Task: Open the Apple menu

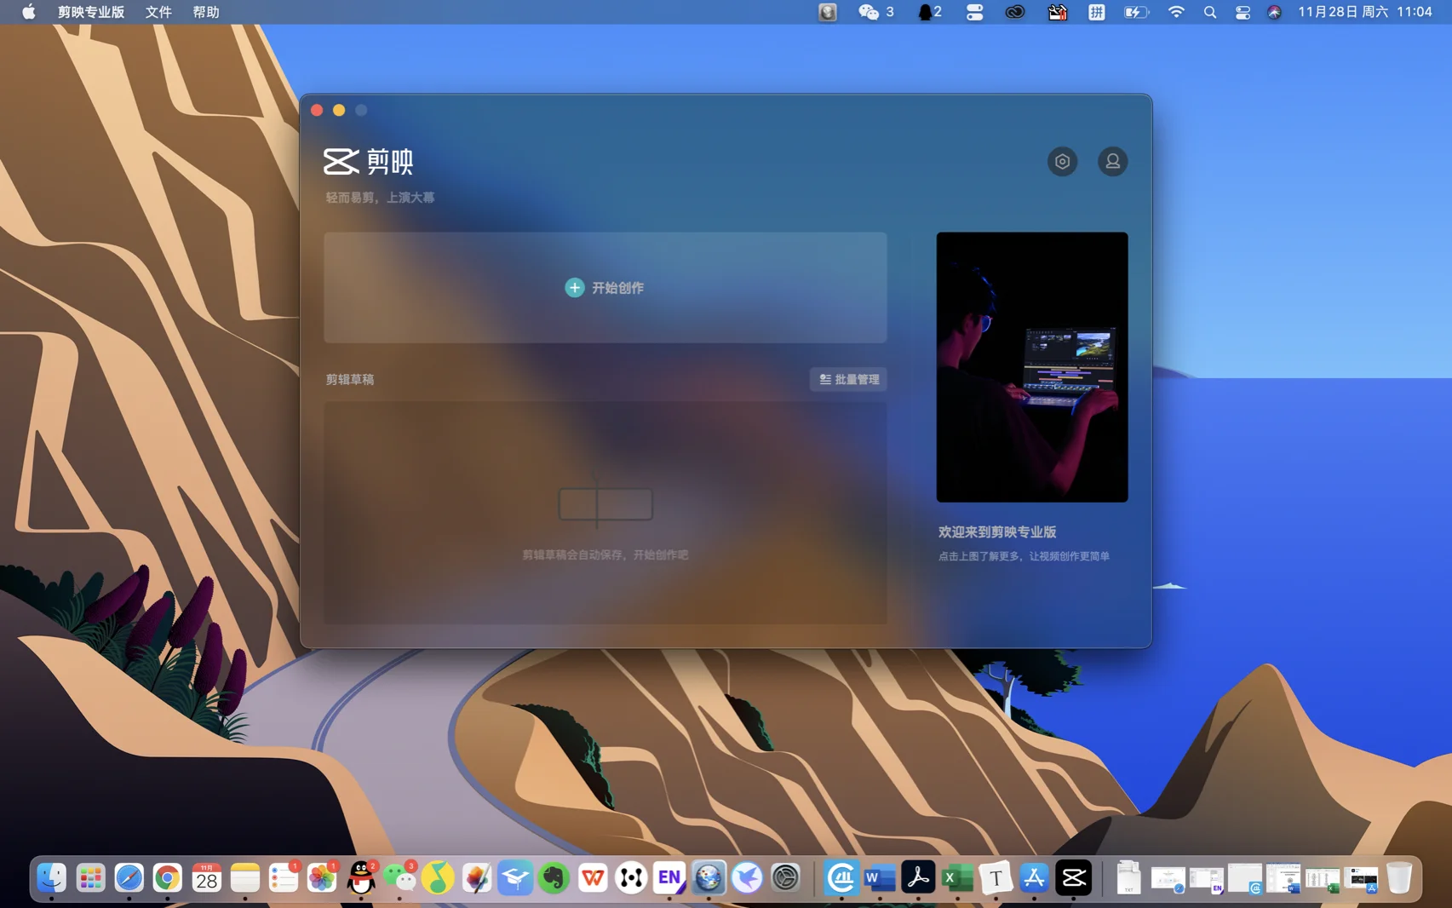Action: point(28,12)
